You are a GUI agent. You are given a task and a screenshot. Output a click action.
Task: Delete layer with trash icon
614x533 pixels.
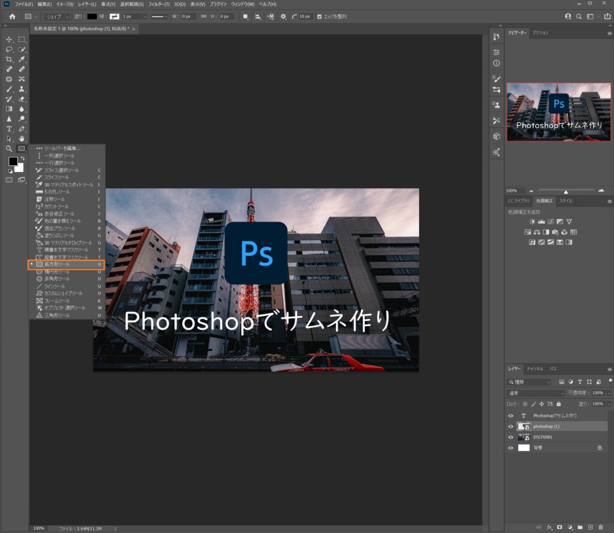(x=601, y=527)
